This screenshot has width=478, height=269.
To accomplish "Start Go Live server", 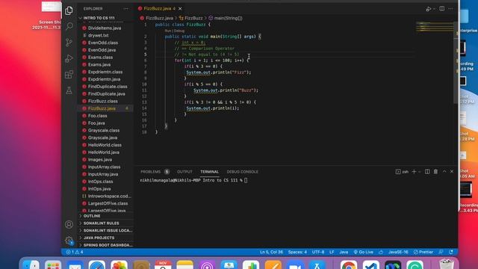I will tap(364, 253).
